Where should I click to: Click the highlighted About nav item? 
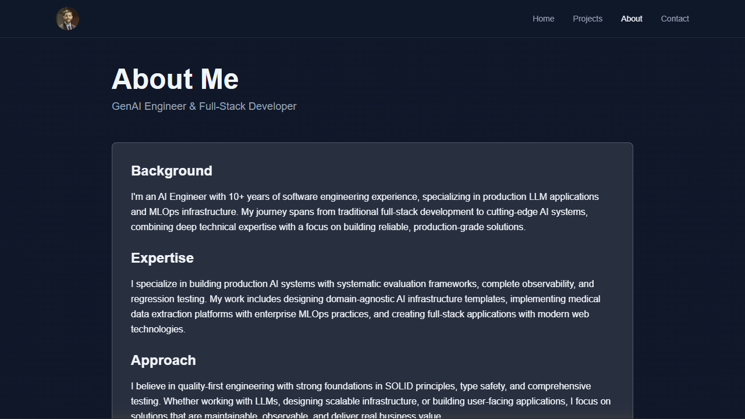point(632,19)
